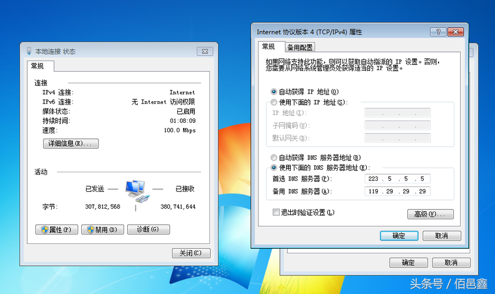Screen dimensions: 495x294
Task: Close the TCP/IPv4 properties dialog
Action: coord(456,32)
